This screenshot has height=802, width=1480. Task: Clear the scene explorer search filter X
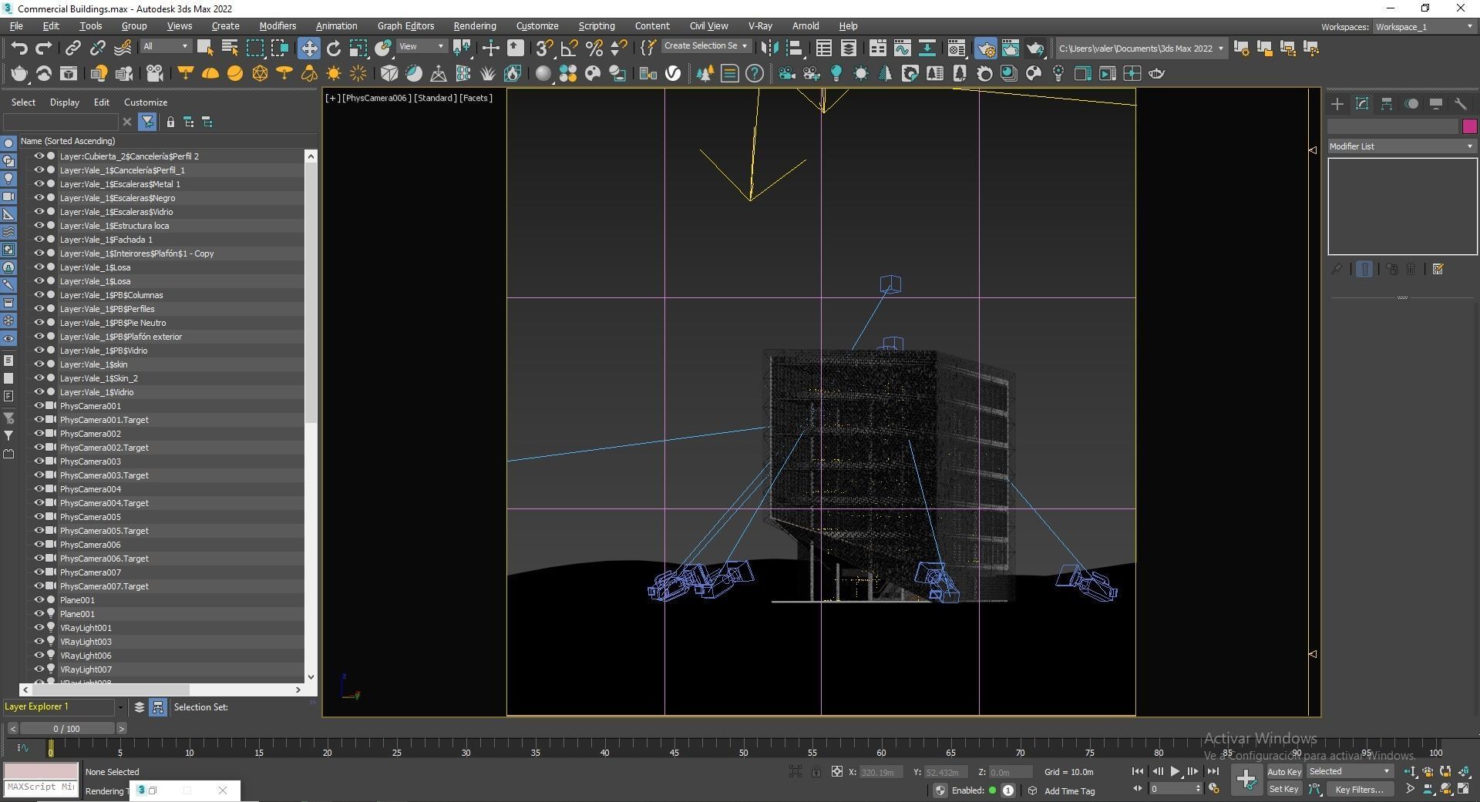[x=127, y=122]
